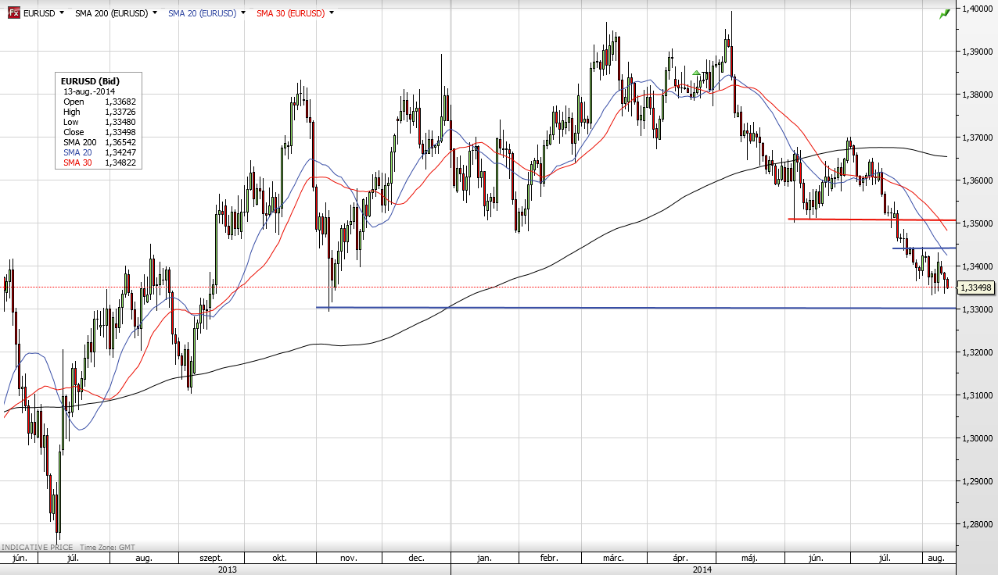Click the High value 1,33726
Image resolution: width=998 pixels, height=575 pixels.
(x=120, y=112)
